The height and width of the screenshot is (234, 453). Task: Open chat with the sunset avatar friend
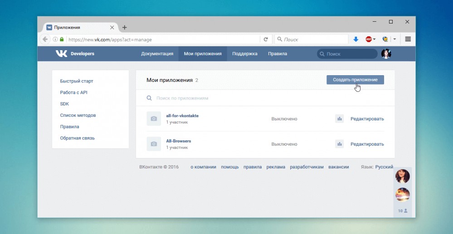click(403, 195)
